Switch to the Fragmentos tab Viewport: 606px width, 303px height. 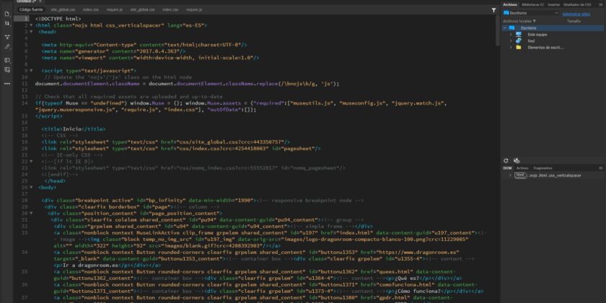coord(543,168)
